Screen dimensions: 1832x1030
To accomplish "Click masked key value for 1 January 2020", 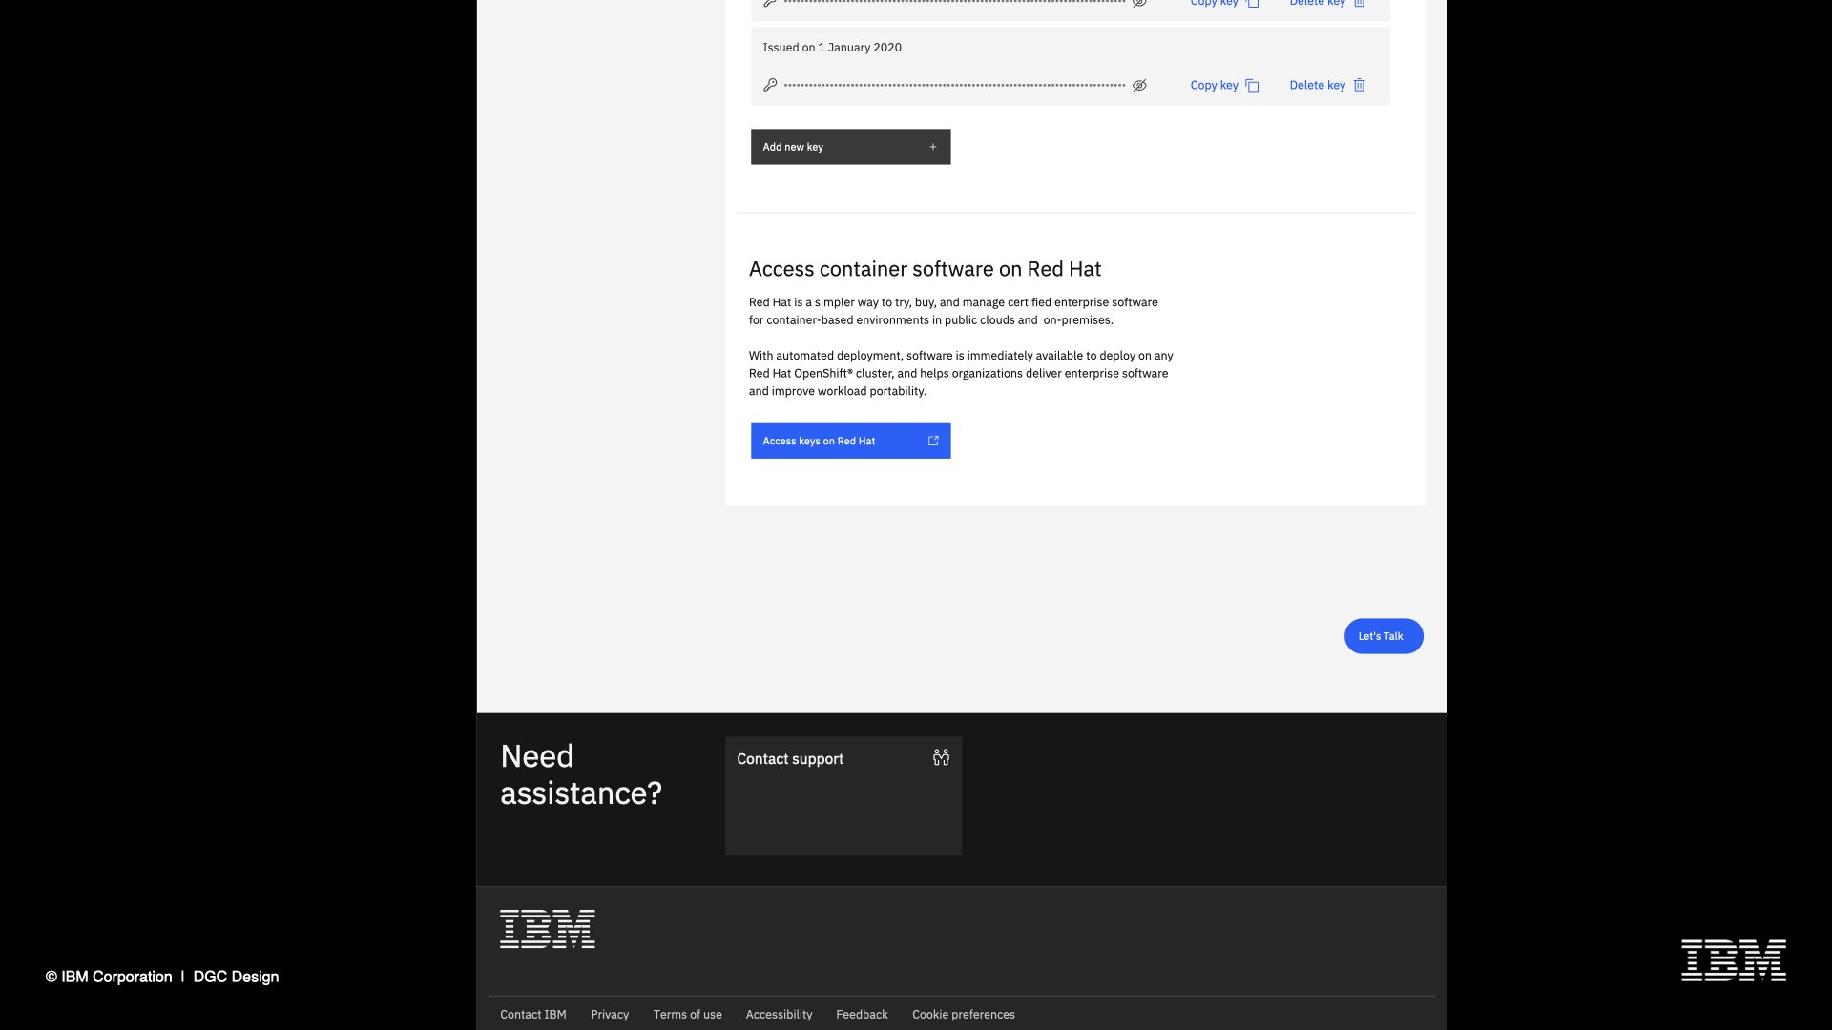I will (954, 86).
